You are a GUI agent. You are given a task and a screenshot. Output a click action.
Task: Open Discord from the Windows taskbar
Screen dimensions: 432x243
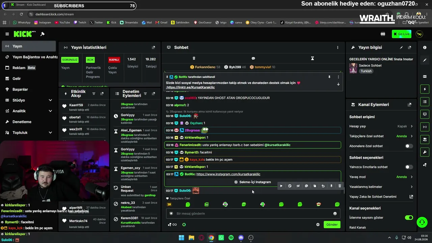coord(241,238)
